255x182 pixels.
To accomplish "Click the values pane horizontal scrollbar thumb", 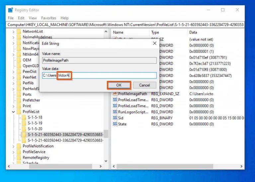I will pyautogui.click(x=165, y=166).
